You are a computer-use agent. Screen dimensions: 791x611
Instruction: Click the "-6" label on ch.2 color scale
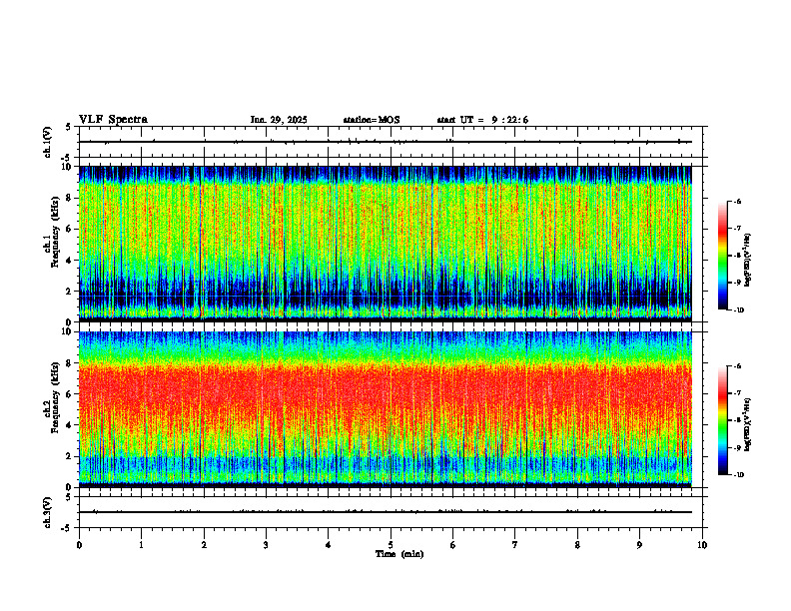point(737,366)
